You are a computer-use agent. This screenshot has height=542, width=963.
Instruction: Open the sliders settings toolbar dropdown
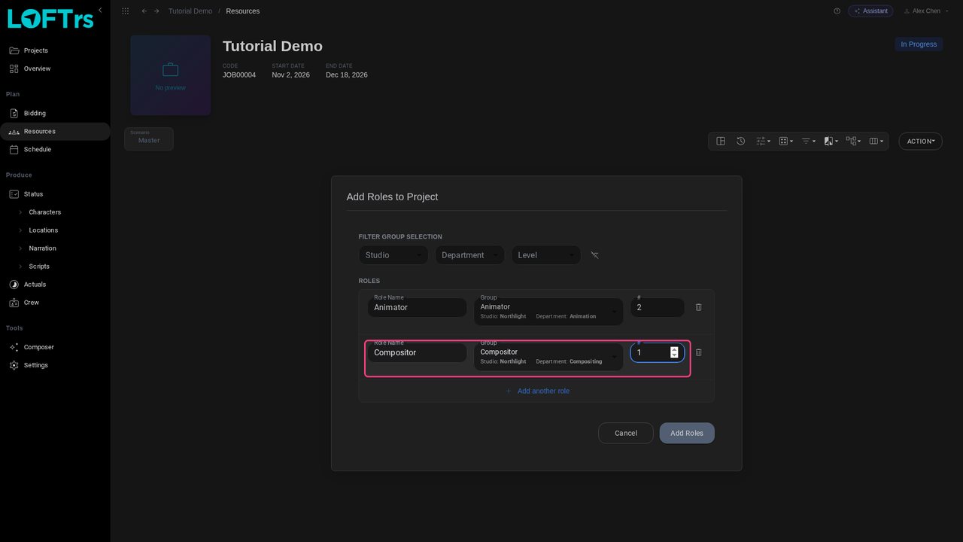pyautogui.click(x=764, y=141)
